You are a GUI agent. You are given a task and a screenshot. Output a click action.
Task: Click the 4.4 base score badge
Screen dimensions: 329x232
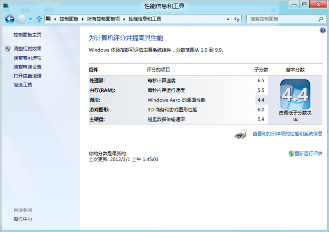(295, 95)
